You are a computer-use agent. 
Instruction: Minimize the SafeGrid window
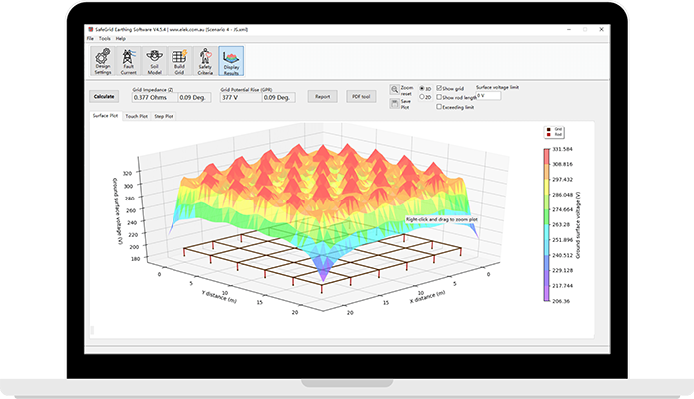(569, 29)
